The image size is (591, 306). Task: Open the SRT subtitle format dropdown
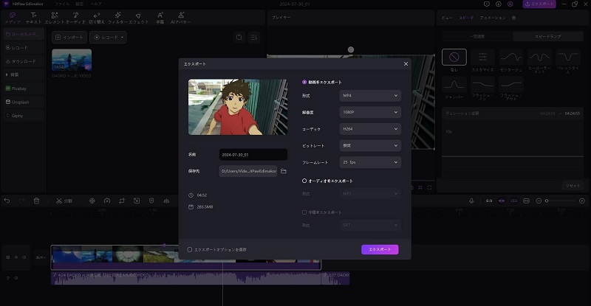370,225
